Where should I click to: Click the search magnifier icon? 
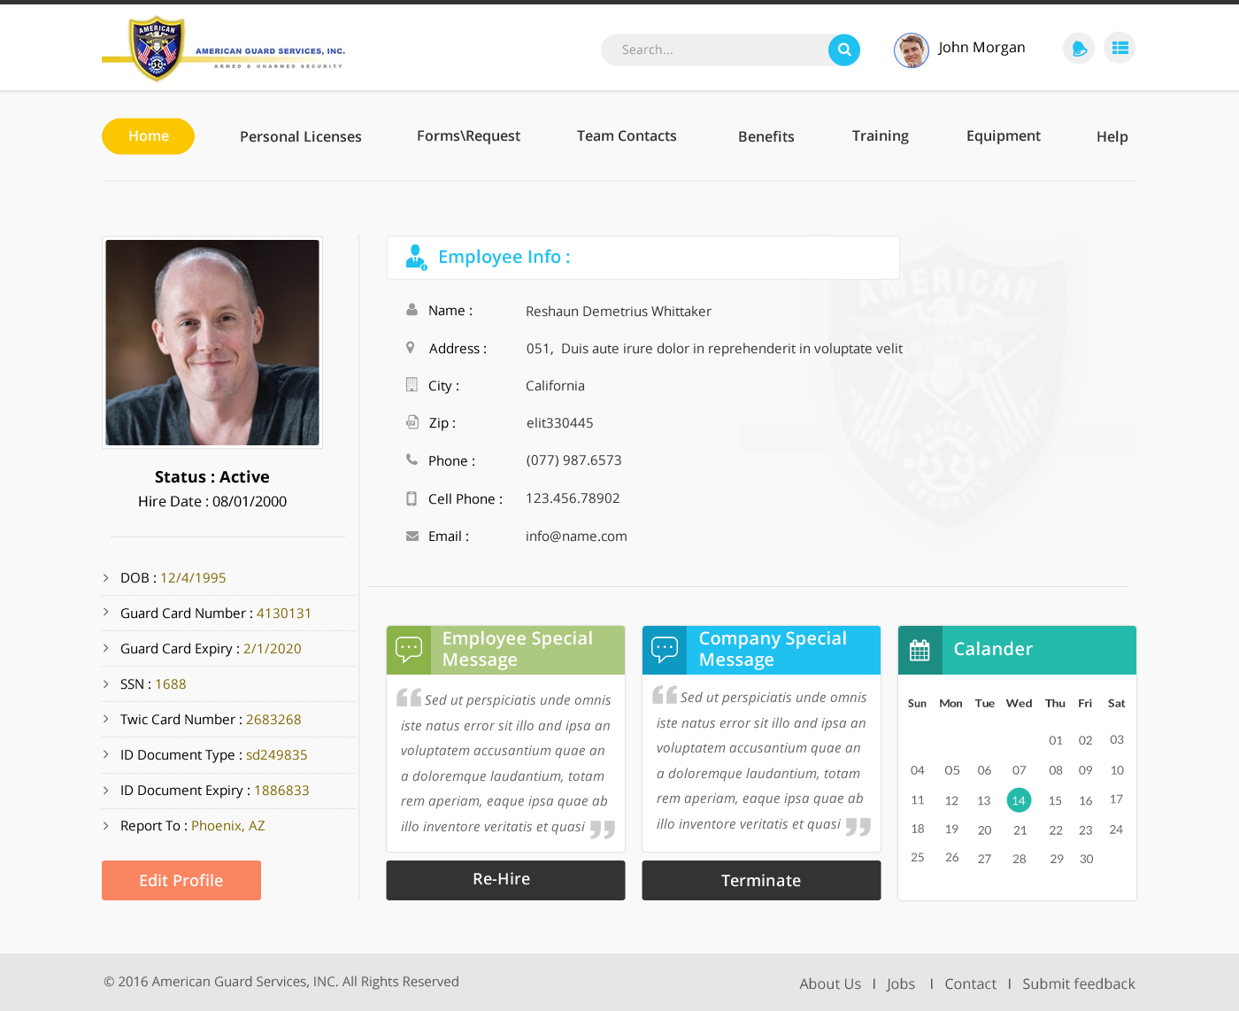(843, 50)
